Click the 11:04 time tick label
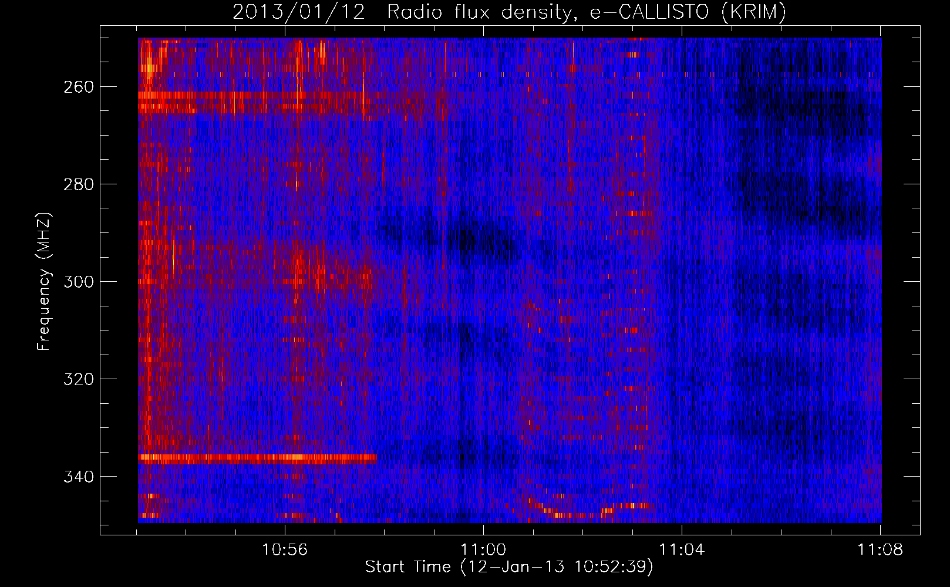This screenshot has height=587, width=950. 682,550
